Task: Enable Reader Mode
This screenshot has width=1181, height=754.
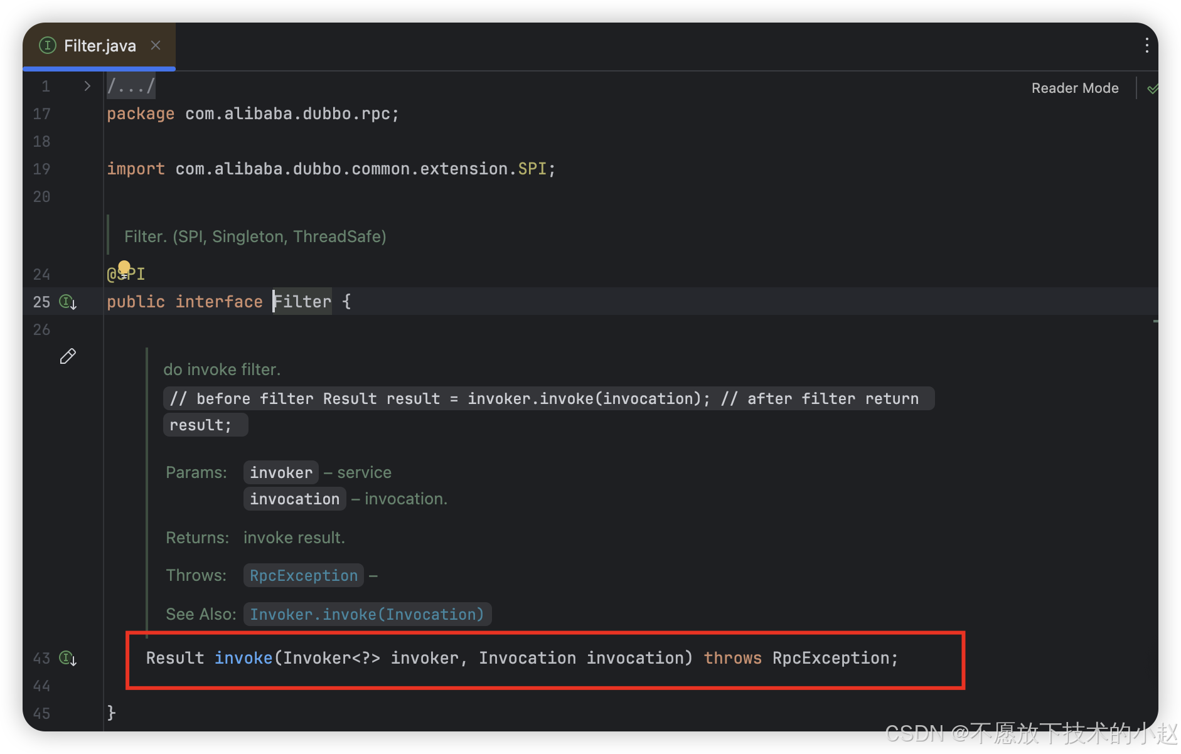Action: (1074, 88)
